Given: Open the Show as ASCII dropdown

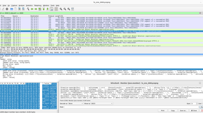Looking at the screenshot, I should (x=102, y=104).
